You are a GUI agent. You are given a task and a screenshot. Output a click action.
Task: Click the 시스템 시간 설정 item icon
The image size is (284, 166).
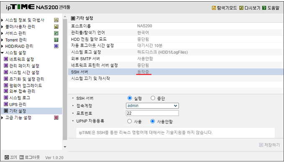point(6,72)
